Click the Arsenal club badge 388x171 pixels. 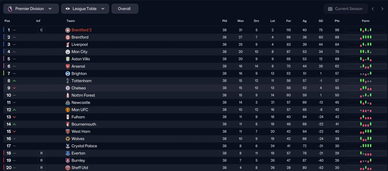pos(68,66)
